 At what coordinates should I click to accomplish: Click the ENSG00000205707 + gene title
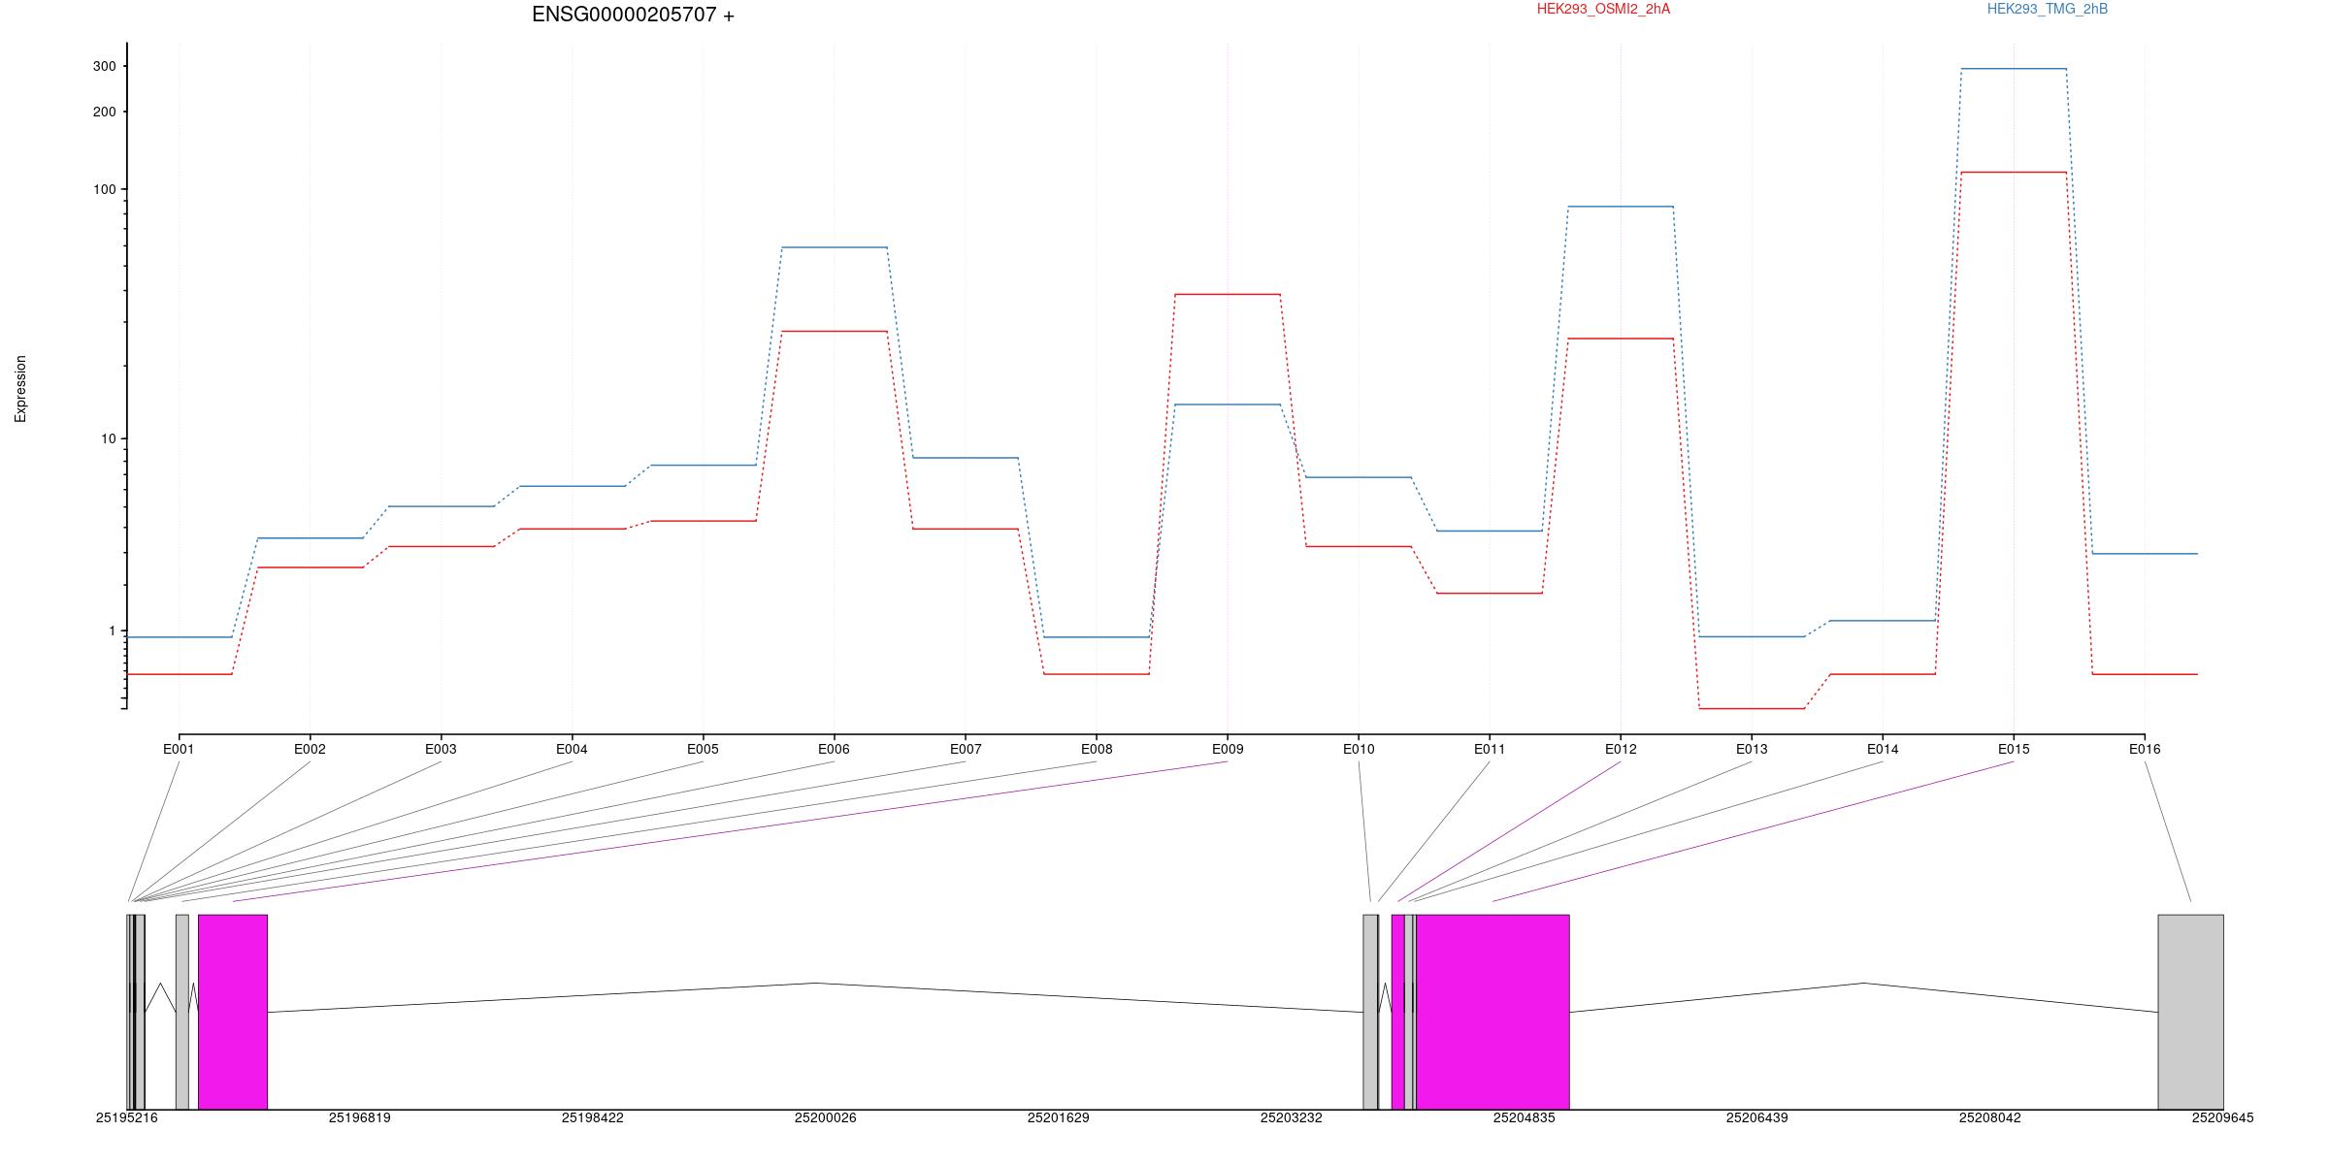tap(633, 16)
